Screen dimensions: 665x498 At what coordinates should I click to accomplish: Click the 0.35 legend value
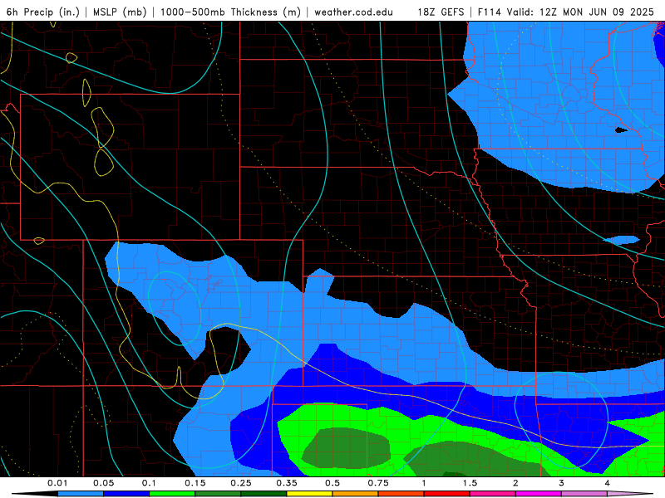(287, 483)
